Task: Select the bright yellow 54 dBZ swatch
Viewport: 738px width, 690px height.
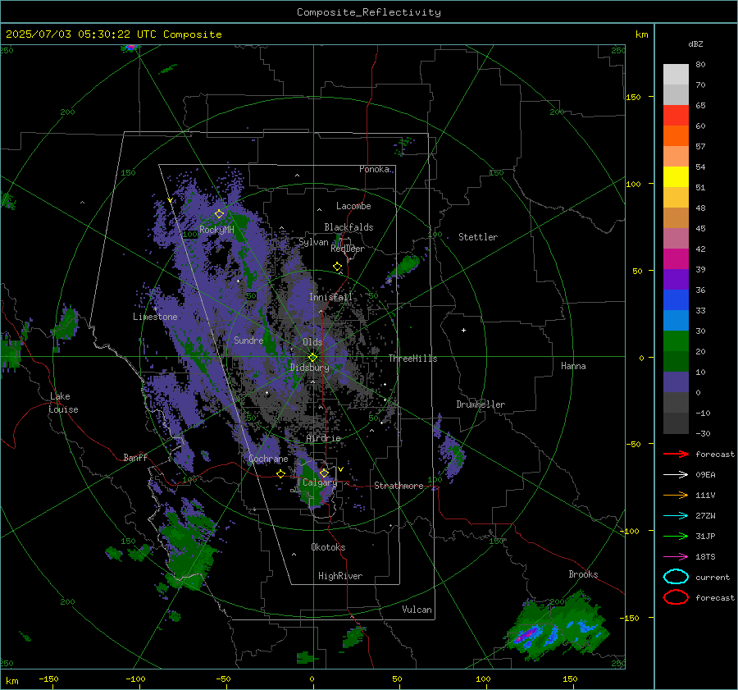Action: [676, 177]
